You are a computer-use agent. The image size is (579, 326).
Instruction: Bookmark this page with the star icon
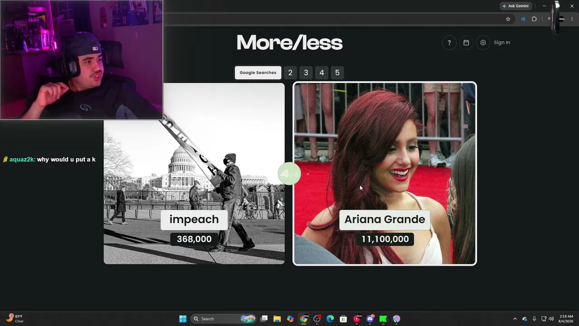[508, 19]
